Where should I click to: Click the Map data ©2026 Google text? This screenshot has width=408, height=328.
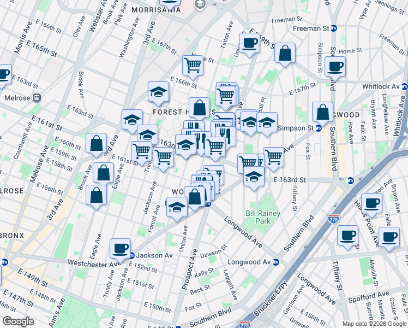coord(375,324)
